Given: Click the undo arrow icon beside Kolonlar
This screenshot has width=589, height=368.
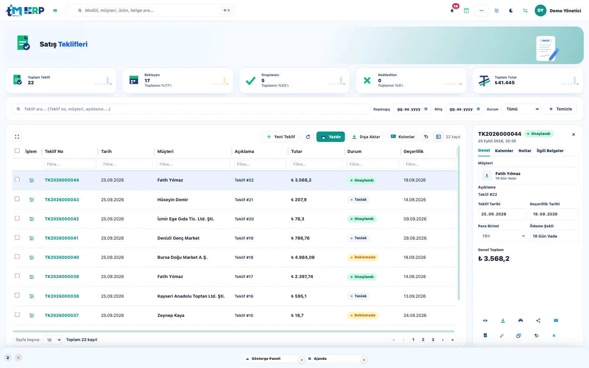Looking at the screenshot, I should click(x=426, y=137).
